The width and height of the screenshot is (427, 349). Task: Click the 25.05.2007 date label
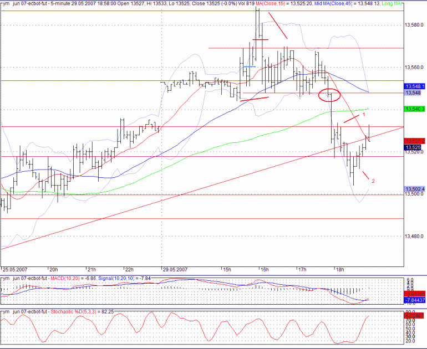coord(16,270)
